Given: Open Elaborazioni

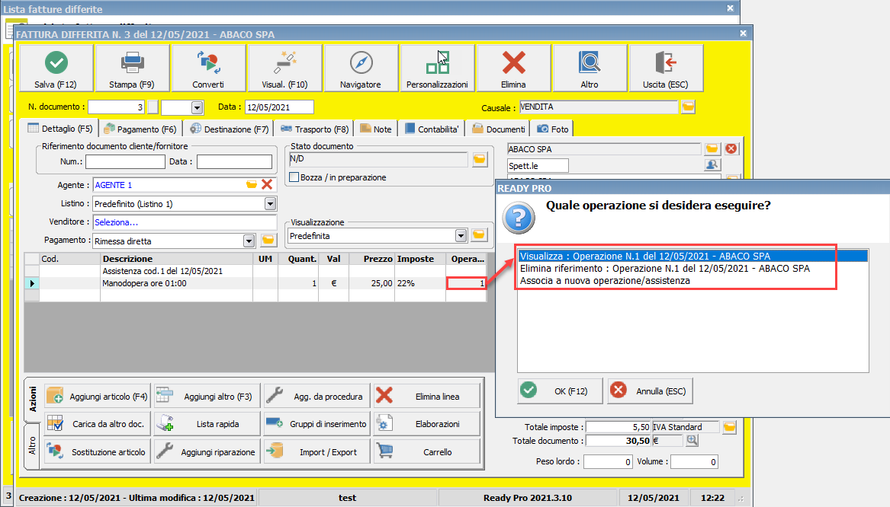Looking at the screenshot, I should point(427,423).
